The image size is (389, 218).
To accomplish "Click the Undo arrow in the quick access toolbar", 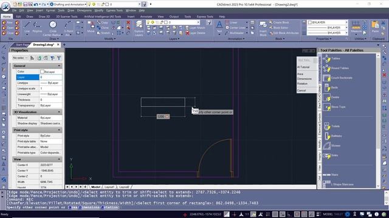I will click(36, 4).
